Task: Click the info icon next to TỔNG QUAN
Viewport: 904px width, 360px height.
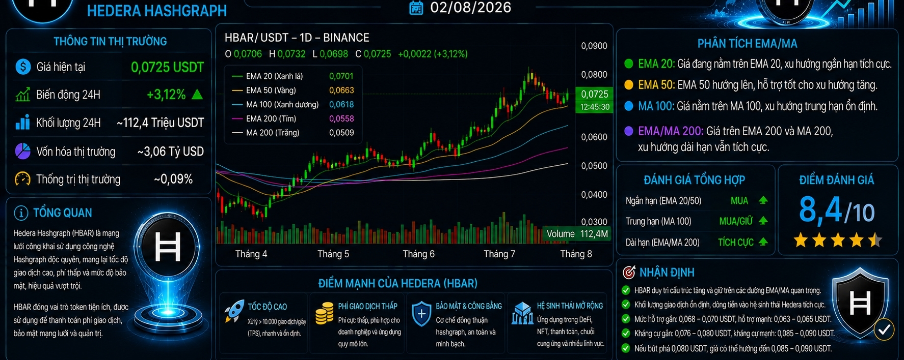Action: click(x=21, y=213)
